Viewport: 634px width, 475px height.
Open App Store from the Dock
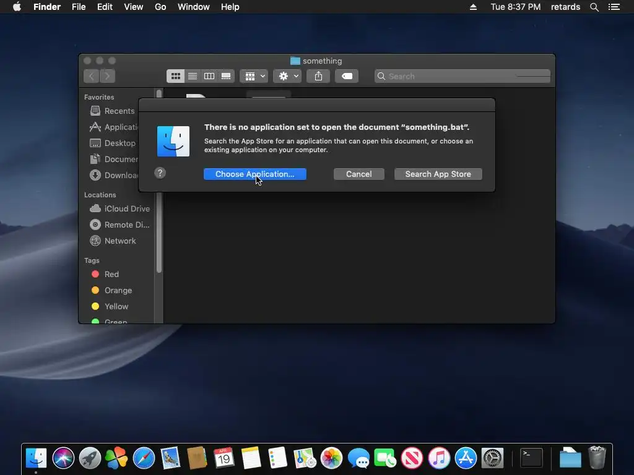coord(466,458)
